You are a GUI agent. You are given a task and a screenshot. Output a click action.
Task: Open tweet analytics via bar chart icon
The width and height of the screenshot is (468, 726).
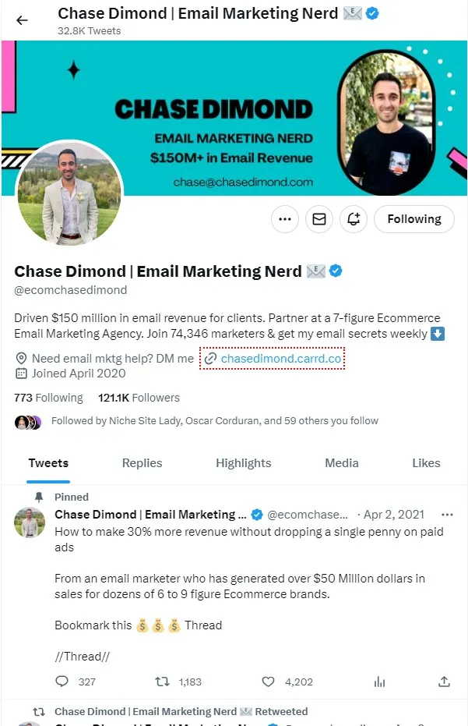point(379,681)
